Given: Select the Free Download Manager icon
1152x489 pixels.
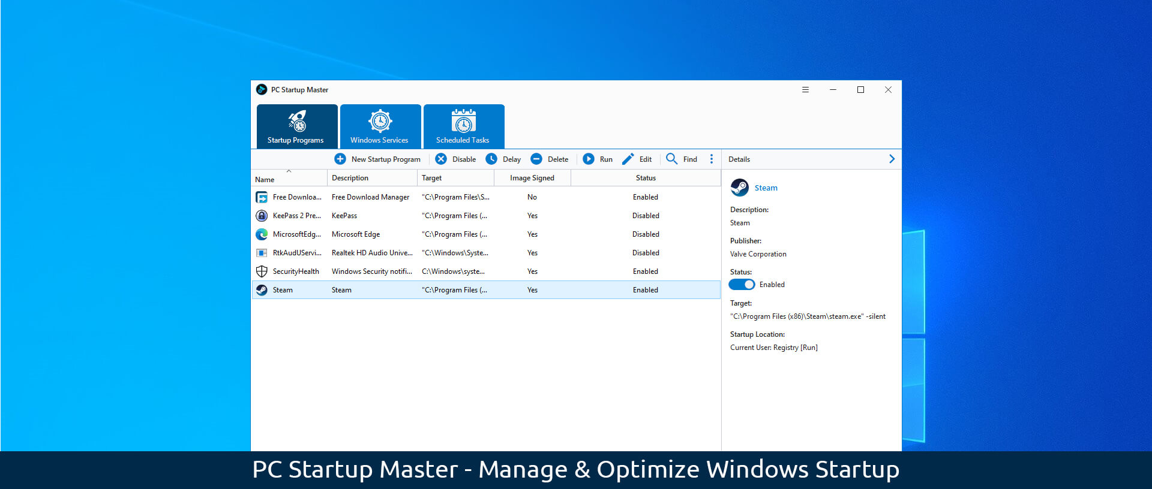Looking at the screenshot, I should (262, 197).
